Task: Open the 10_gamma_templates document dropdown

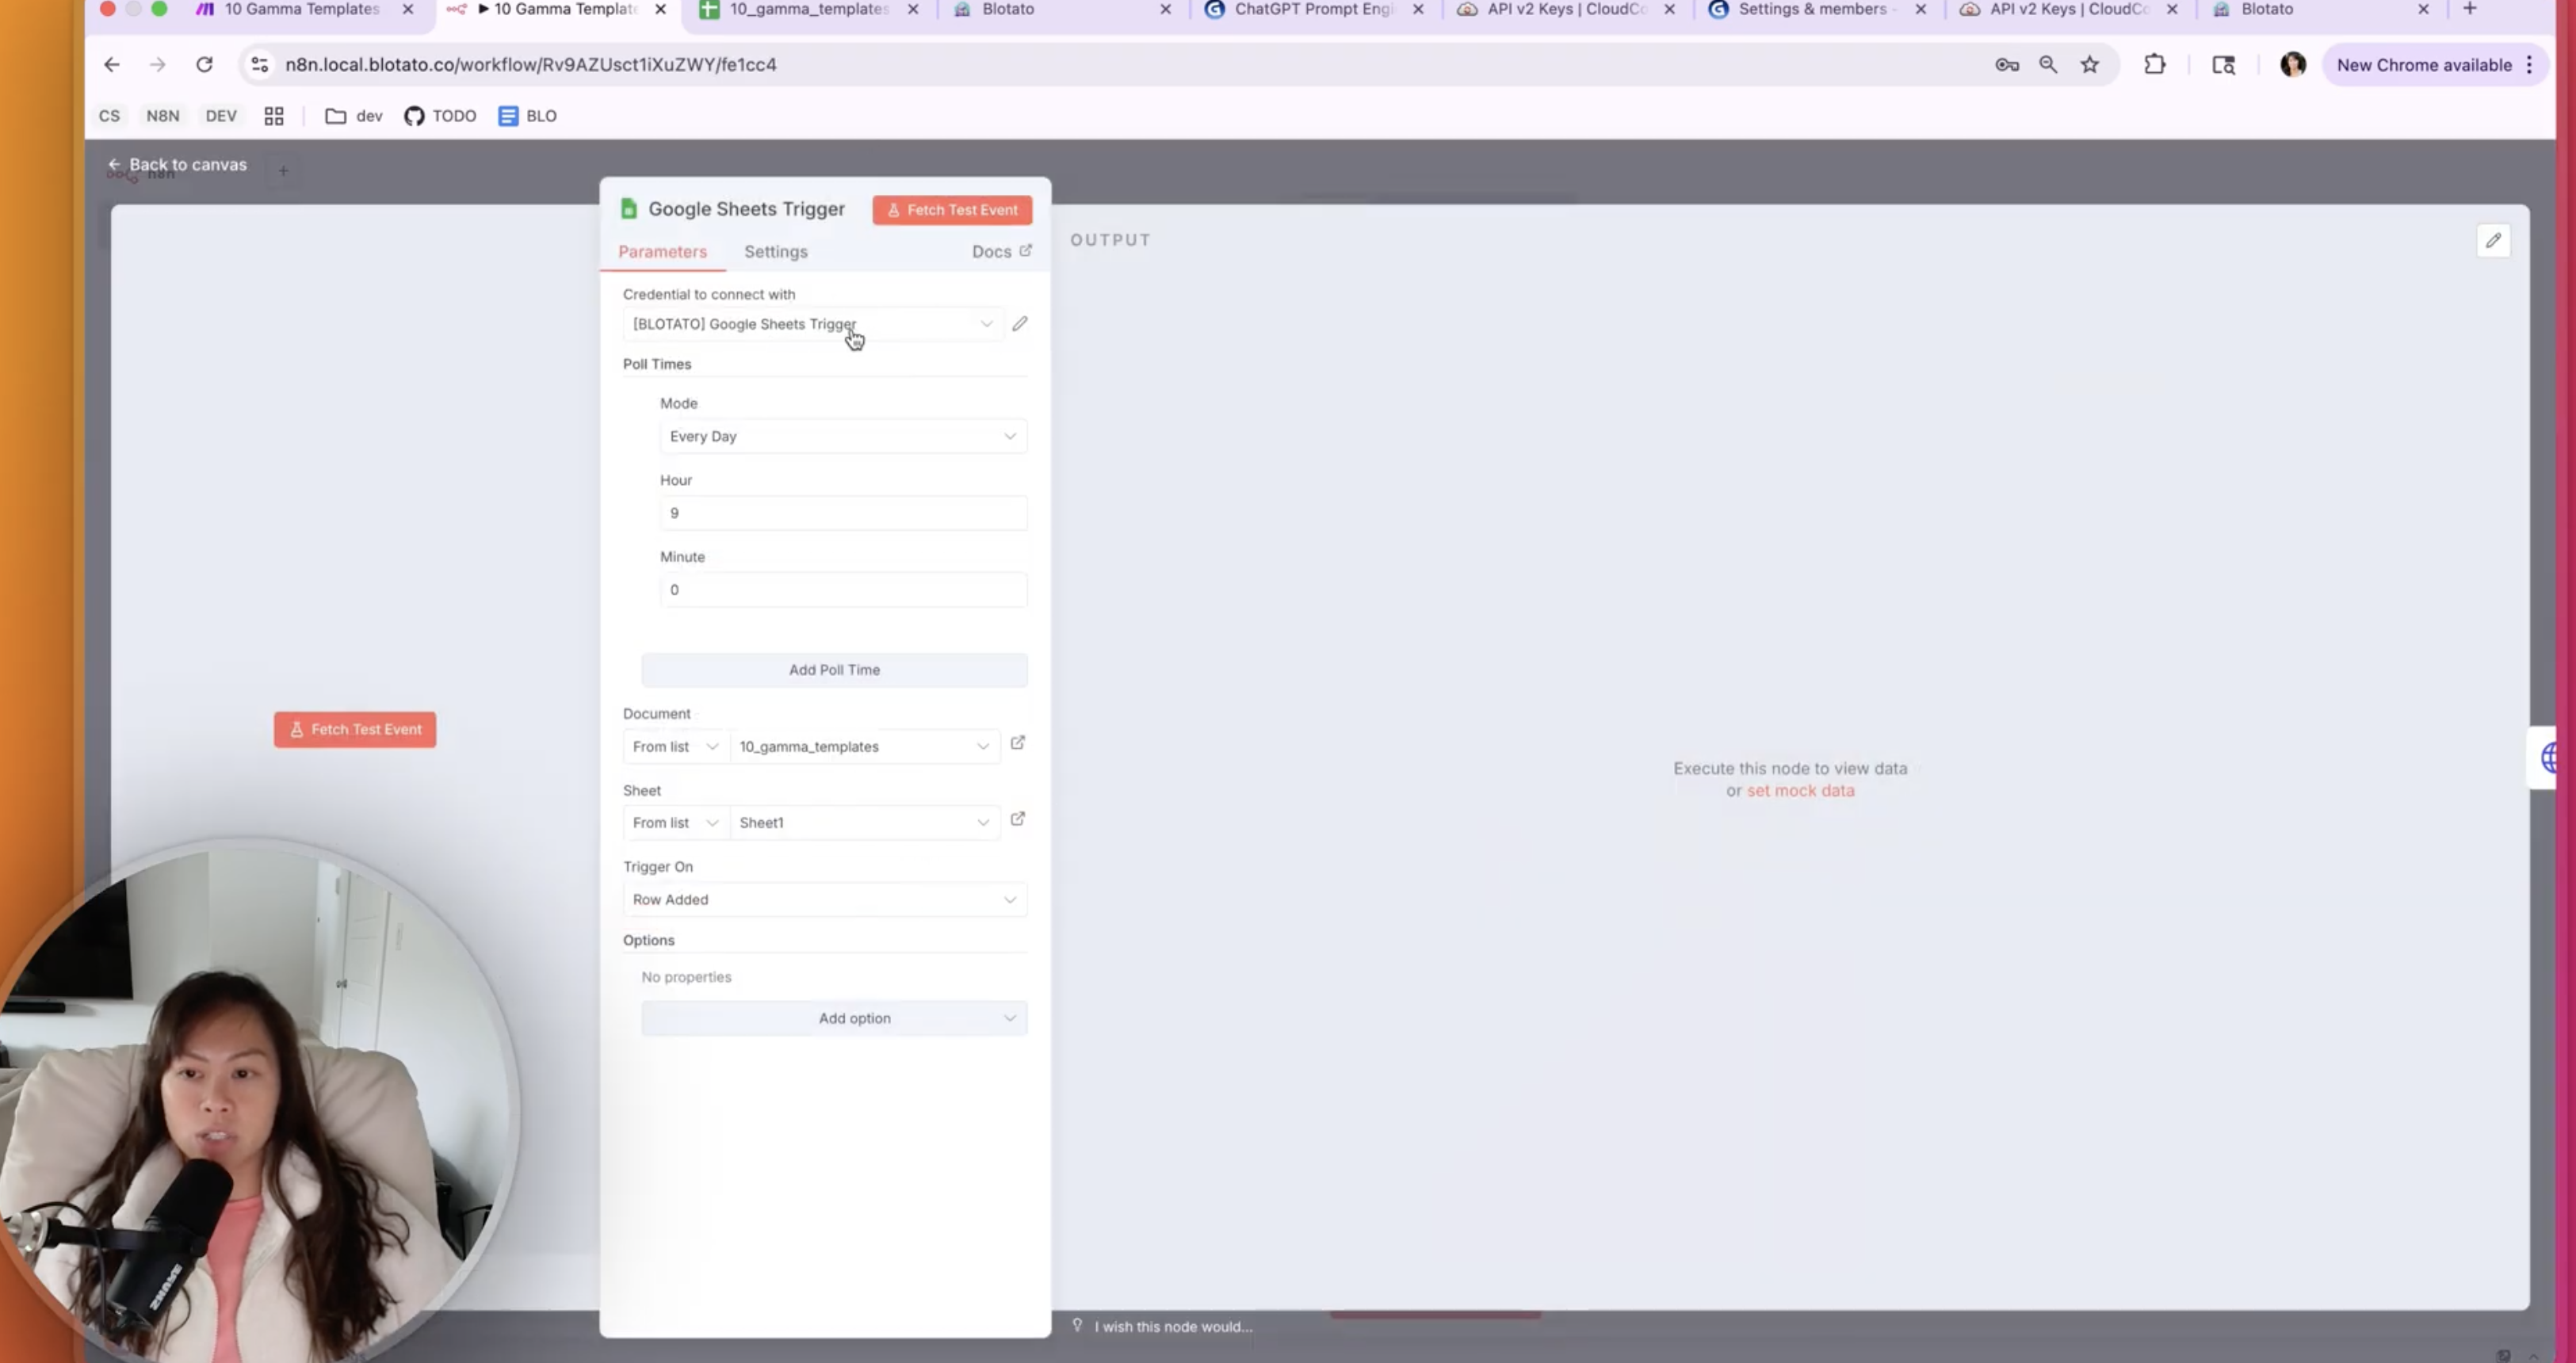Action: (x=864, y=747)
